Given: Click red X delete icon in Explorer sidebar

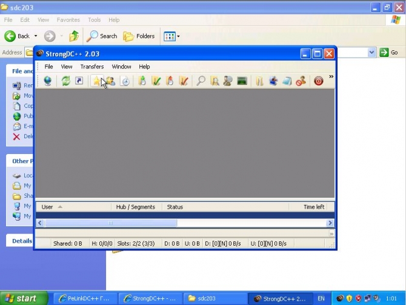Looking at the screenshot, I should point(16,136).
